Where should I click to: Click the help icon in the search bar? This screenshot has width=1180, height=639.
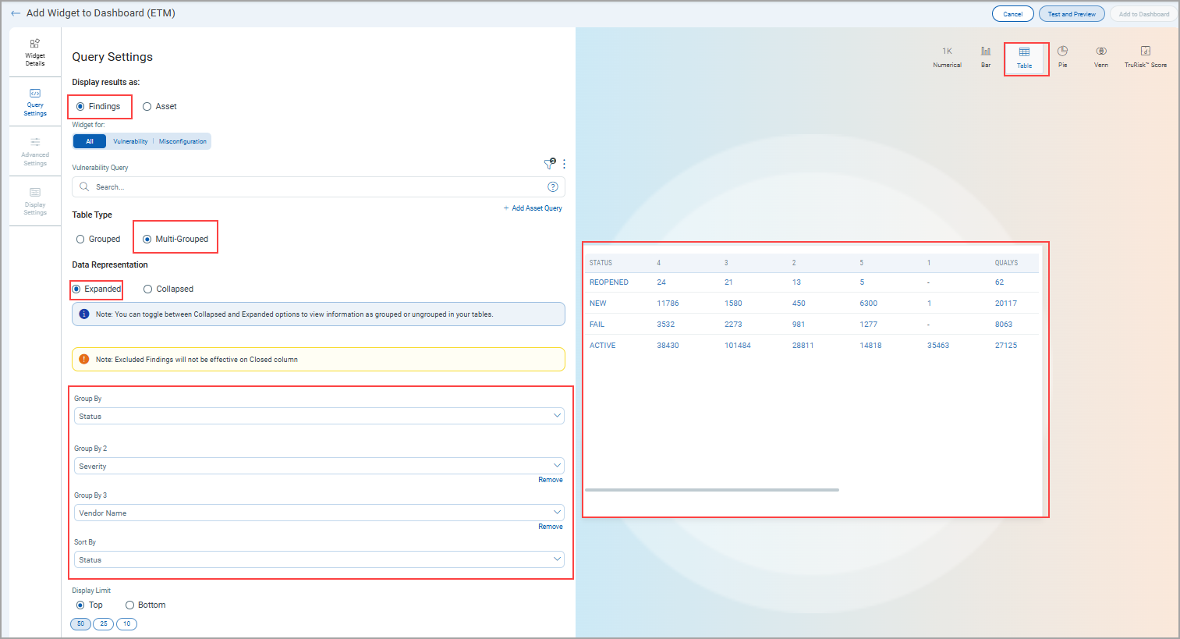(552, 186)
